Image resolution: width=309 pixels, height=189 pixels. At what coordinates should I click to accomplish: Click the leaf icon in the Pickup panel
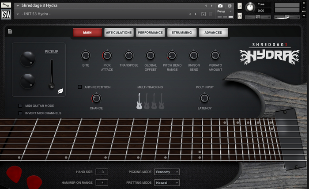point(60,91)
